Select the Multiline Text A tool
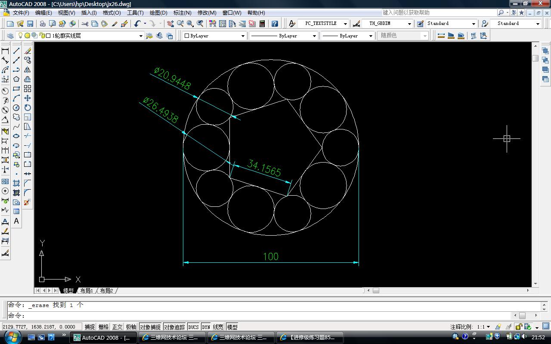Screen dimensions: 551x344 click(16, 221)
